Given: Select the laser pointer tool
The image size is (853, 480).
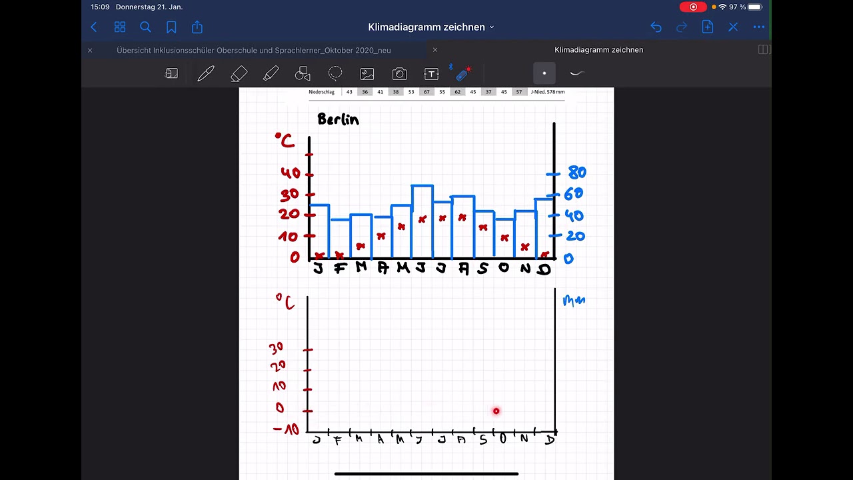Looking at the screenshot, I should point(462,73).
